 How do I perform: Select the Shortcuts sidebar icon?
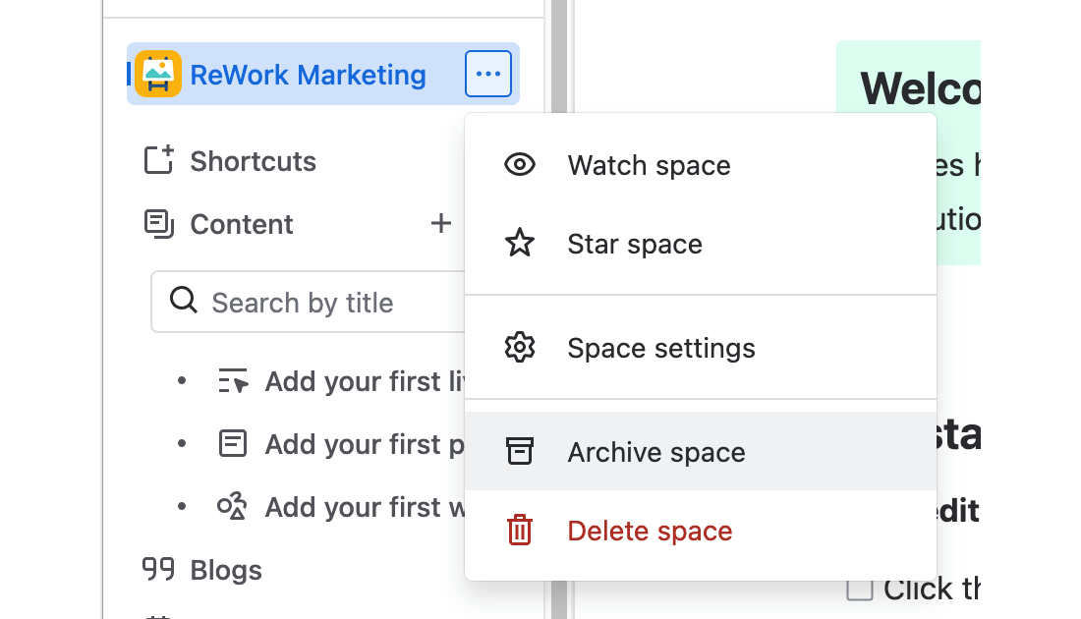(158, 160)
